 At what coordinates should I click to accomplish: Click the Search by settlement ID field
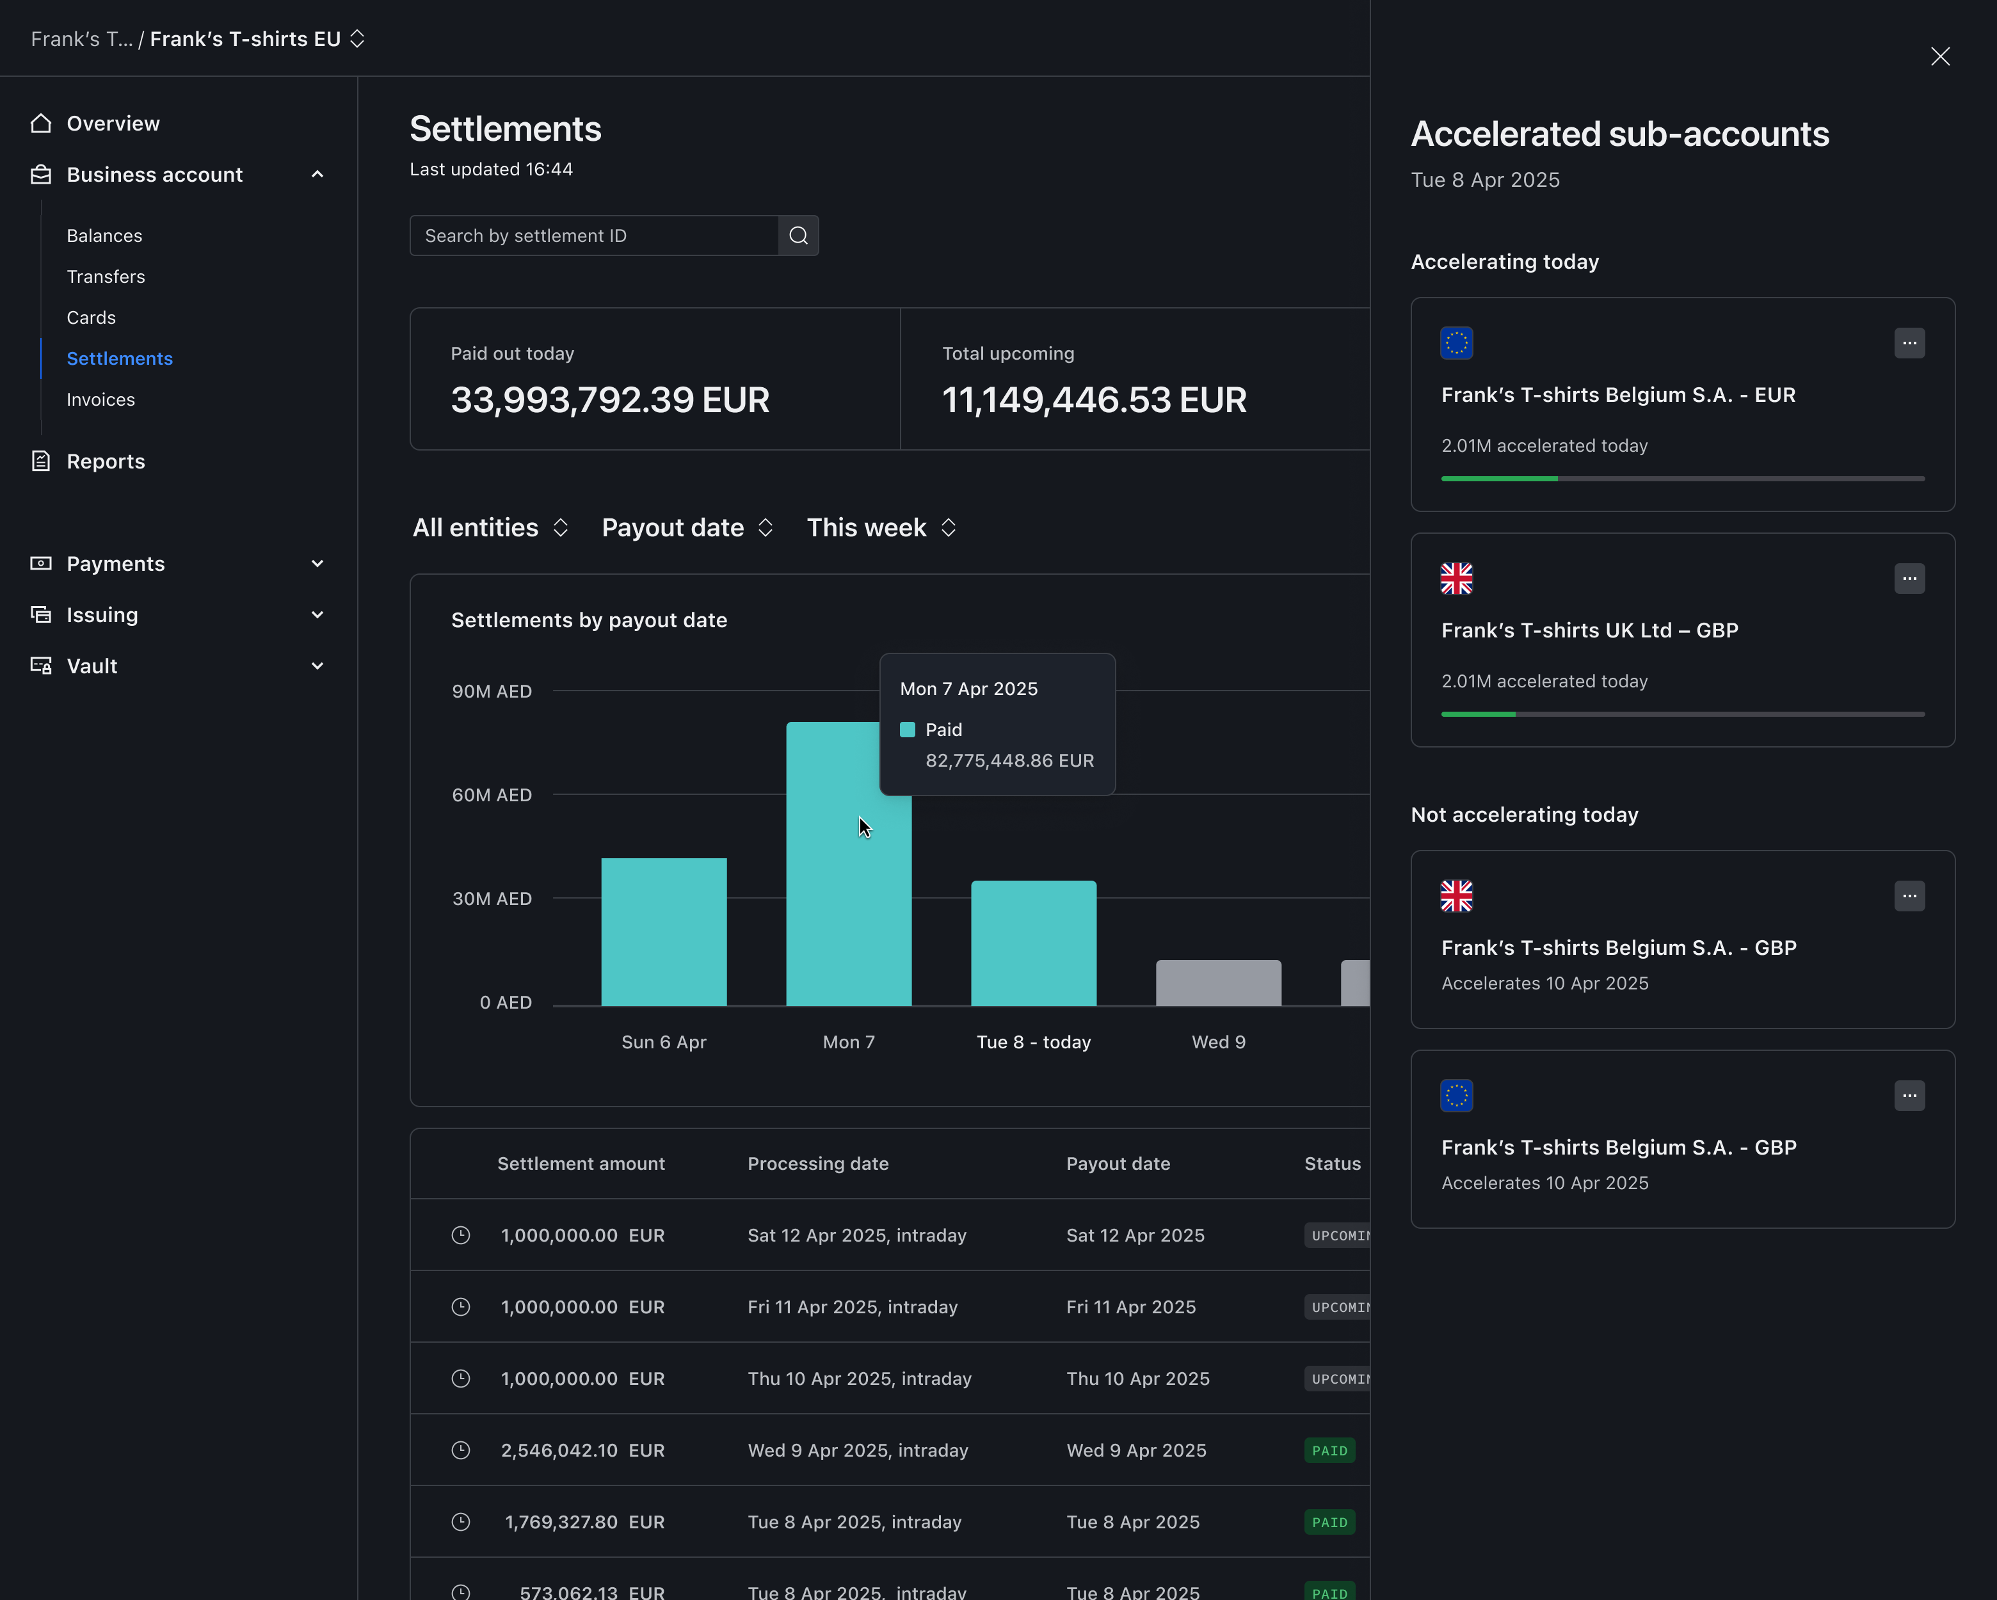tap(594, 235)
